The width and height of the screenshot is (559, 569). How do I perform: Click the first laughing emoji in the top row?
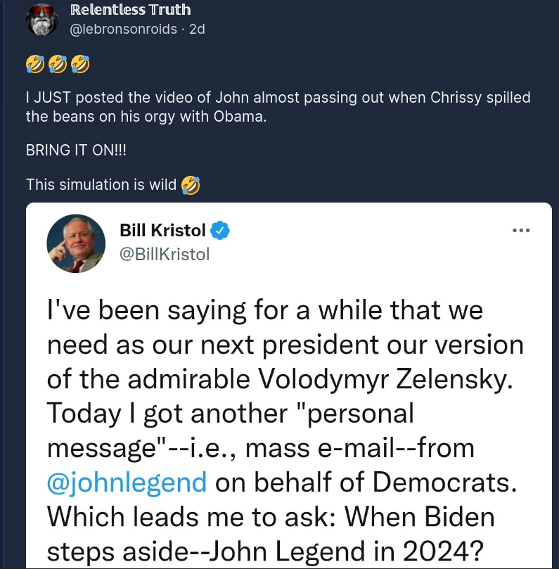[34, 65]
